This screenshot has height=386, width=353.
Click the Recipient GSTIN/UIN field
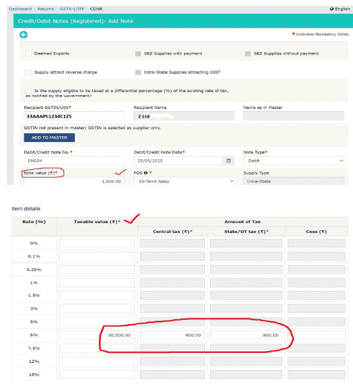click(x=74, y=116)
